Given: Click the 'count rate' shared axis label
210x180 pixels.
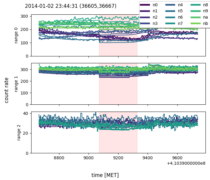Looking at the screenshot, I should click(x=6, y=90).
